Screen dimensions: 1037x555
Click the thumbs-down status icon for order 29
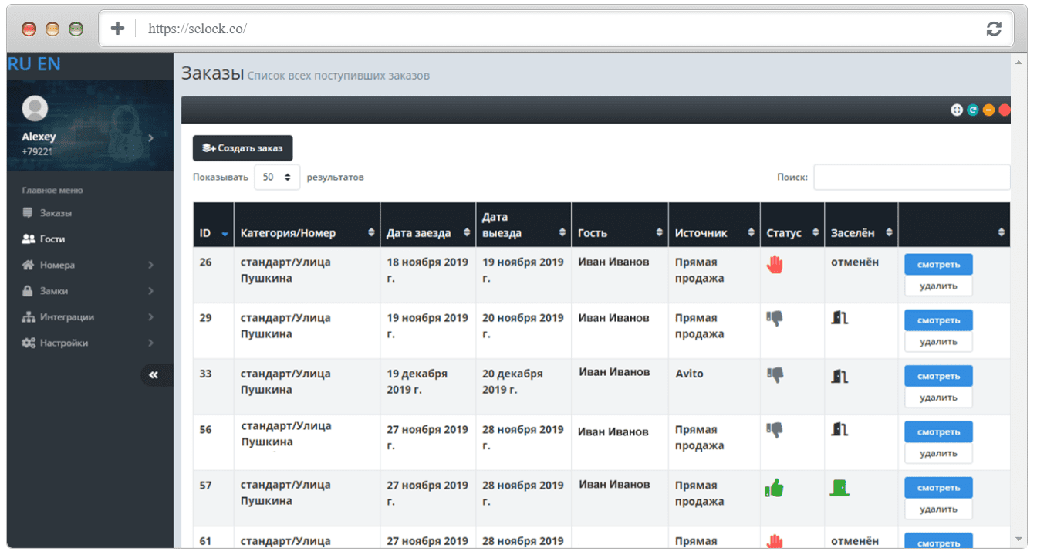tap(775, 318)
